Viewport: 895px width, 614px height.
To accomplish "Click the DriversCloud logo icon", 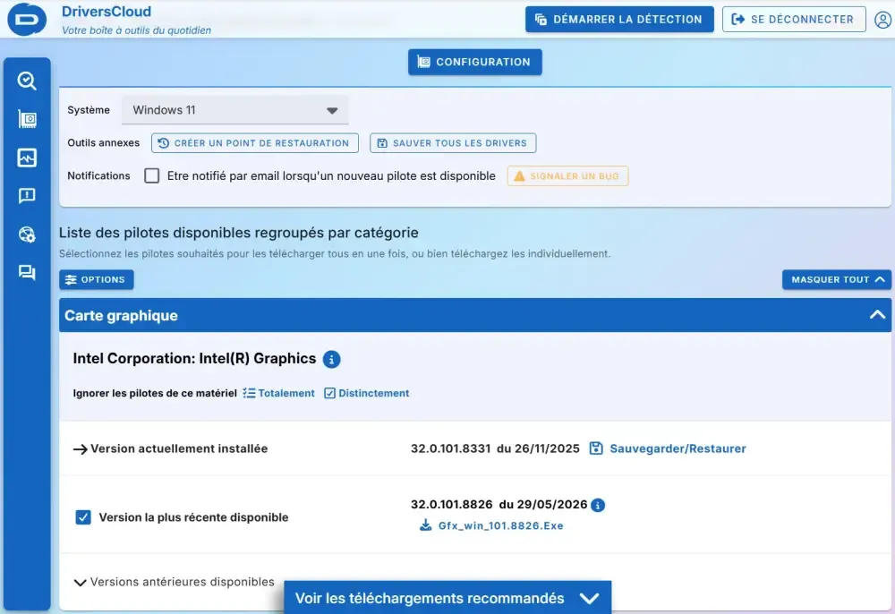I will (27, 20).
